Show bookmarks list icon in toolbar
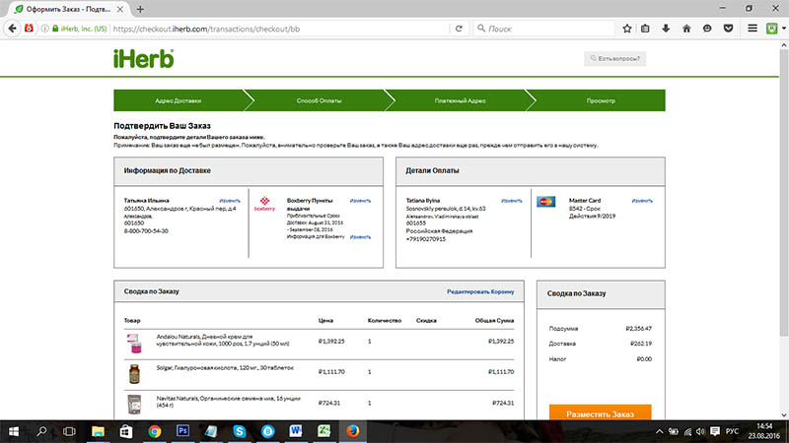 645,29
